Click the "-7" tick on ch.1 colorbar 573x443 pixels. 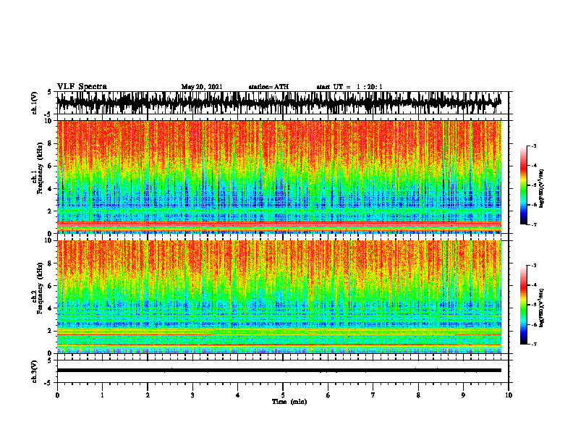(x=534, y=224)
